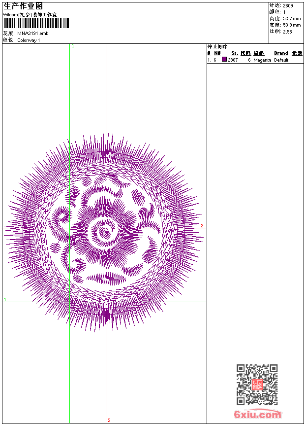This screenshot has width=305, height=424.
Task: Click the green marker 1 at the left edge
Action: 5,300
